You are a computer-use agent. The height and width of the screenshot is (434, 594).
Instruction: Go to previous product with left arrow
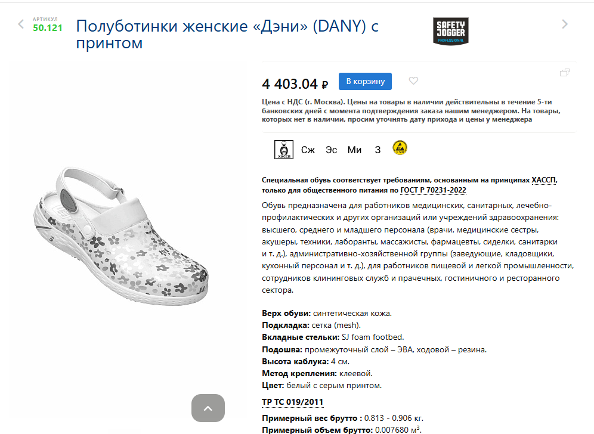pyautogui.click(x=21, y=24)
